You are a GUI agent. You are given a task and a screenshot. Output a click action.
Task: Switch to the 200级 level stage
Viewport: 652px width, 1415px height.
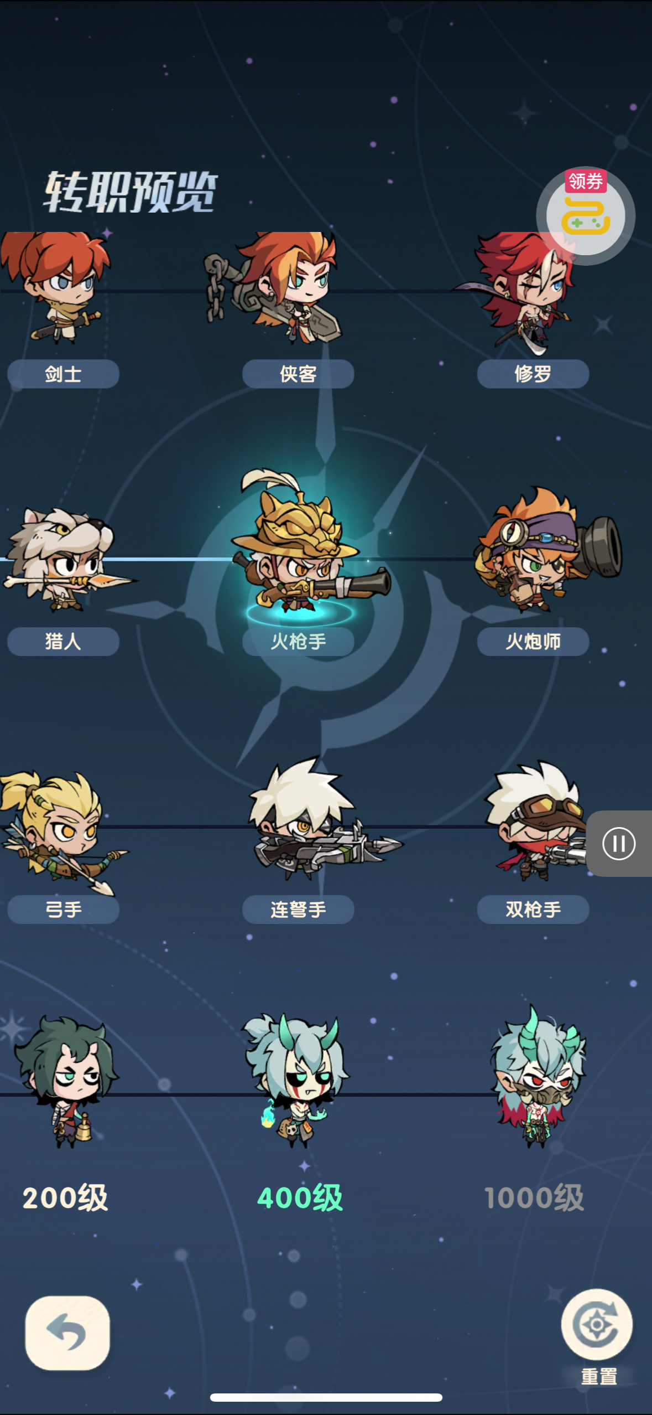click(65, 1198)
